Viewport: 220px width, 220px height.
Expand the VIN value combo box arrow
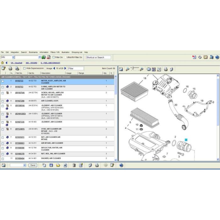click(40, 57)
